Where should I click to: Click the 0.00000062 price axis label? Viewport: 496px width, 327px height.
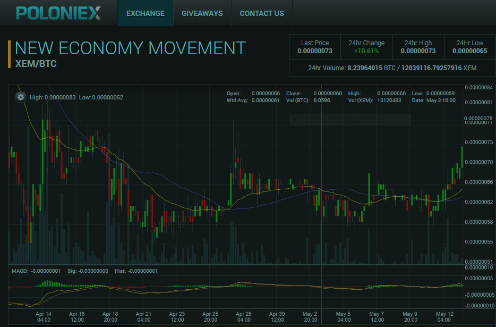click(478, 202)
